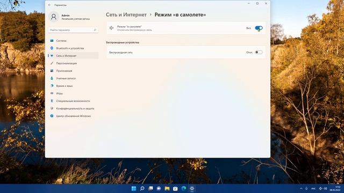Viewport: 344px width, 193px height.
Task: Click the microphone tray icon
Action: 306,189
